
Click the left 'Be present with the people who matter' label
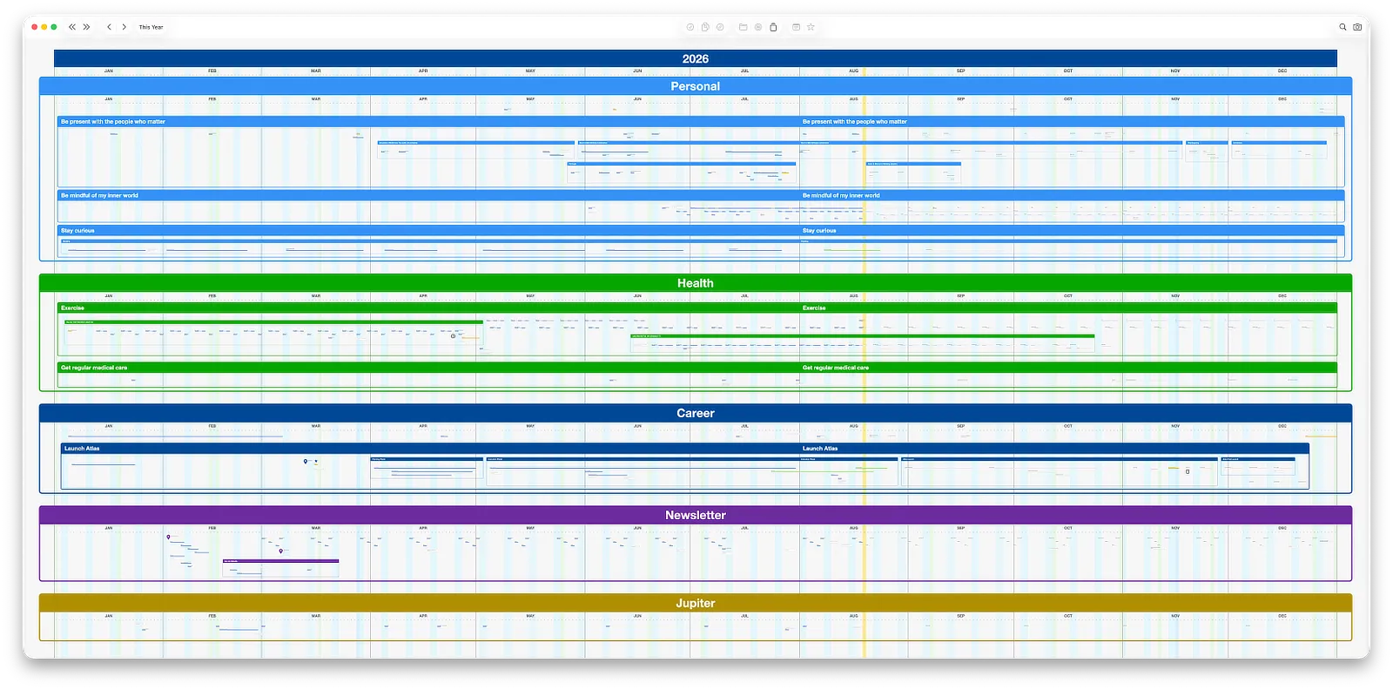coord(113,122)
